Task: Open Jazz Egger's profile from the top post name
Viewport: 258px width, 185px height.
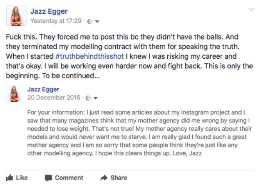Action: 49,12
